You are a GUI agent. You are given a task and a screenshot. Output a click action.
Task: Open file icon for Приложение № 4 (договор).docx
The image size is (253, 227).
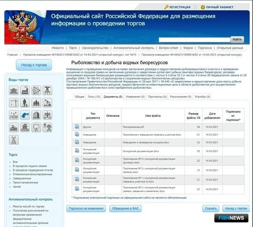[x=77, y=160]
